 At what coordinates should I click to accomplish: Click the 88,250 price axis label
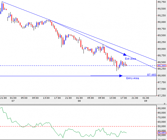pyautogui.click(x=162, y=69)
